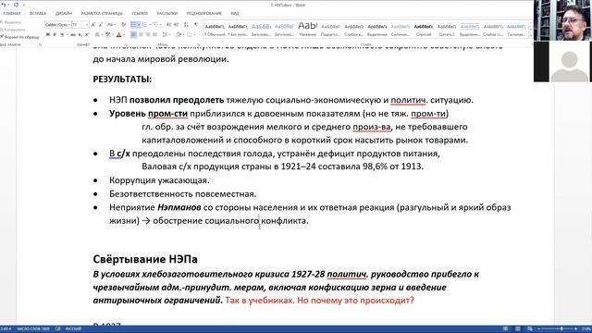The height and width of the screenshot is (333, 592).
Task: Click РУССКИЙ language indicator in status bar
Action: pos(73,329)
